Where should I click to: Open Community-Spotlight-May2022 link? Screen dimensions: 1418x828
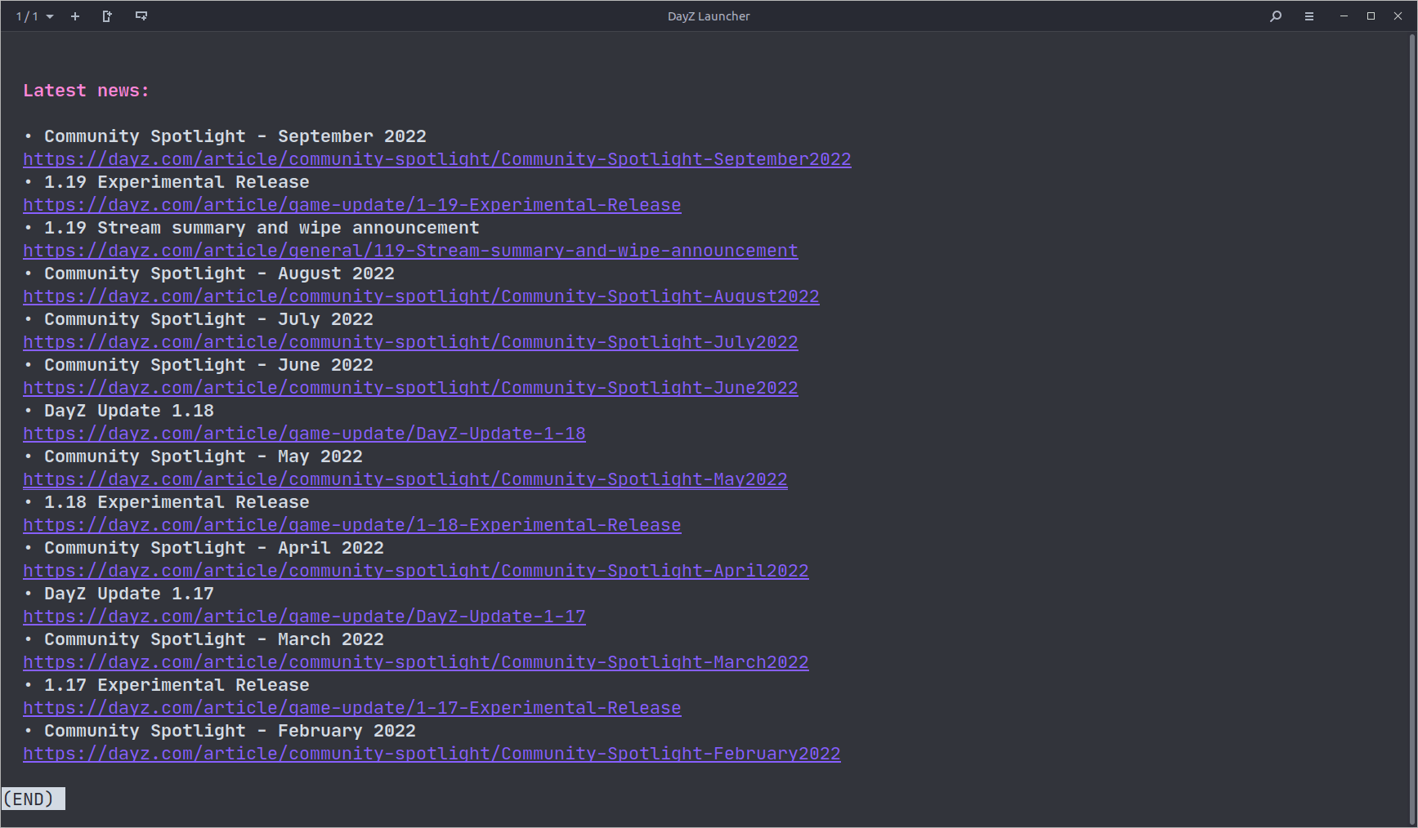pyautogui.click(x=405, y=479)
